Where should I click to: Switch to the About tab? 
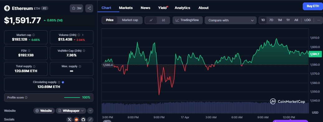pyautogui.click(x=203, y=8)
